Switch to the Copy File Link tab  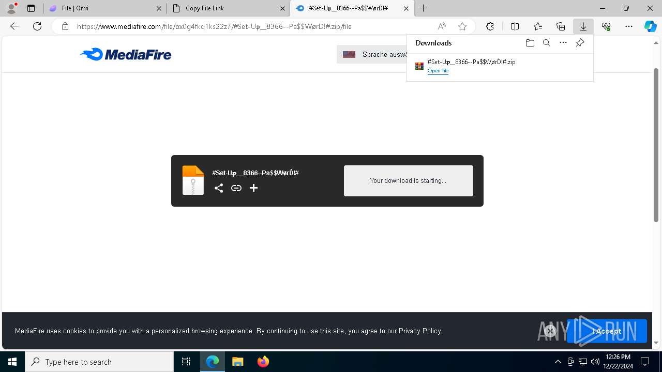pyautogui.click(x=228, y=8)
